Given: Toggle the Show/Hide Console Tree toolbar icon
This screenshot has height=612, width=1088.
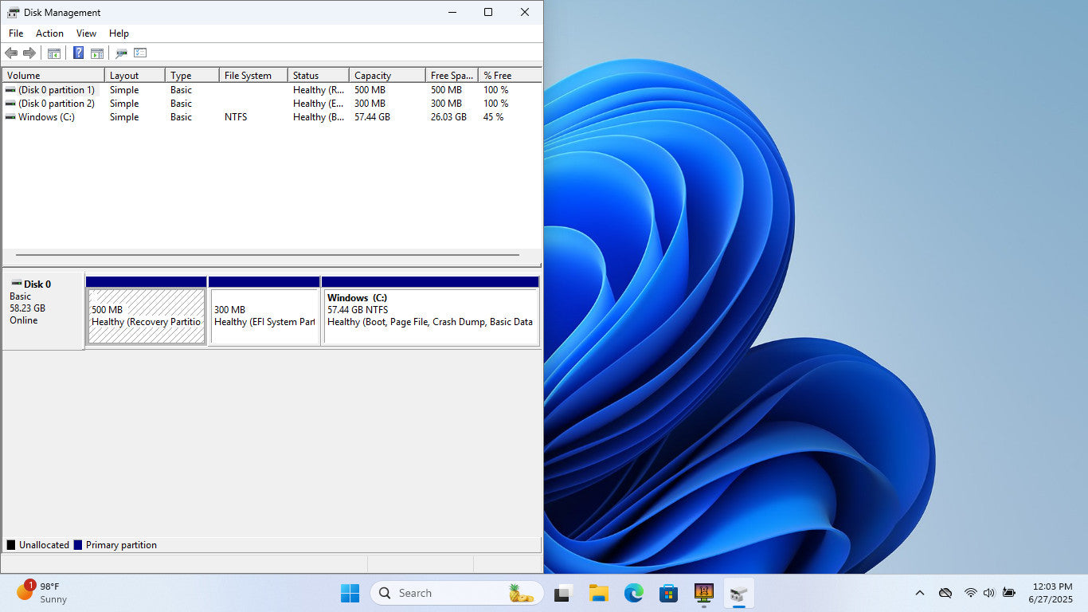Looking at the screenshot, I should 54,53.
